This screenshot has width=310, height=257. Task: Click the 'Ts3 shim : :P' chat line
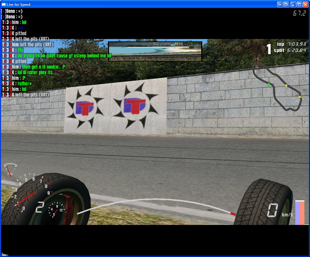[x=14, y=78]
